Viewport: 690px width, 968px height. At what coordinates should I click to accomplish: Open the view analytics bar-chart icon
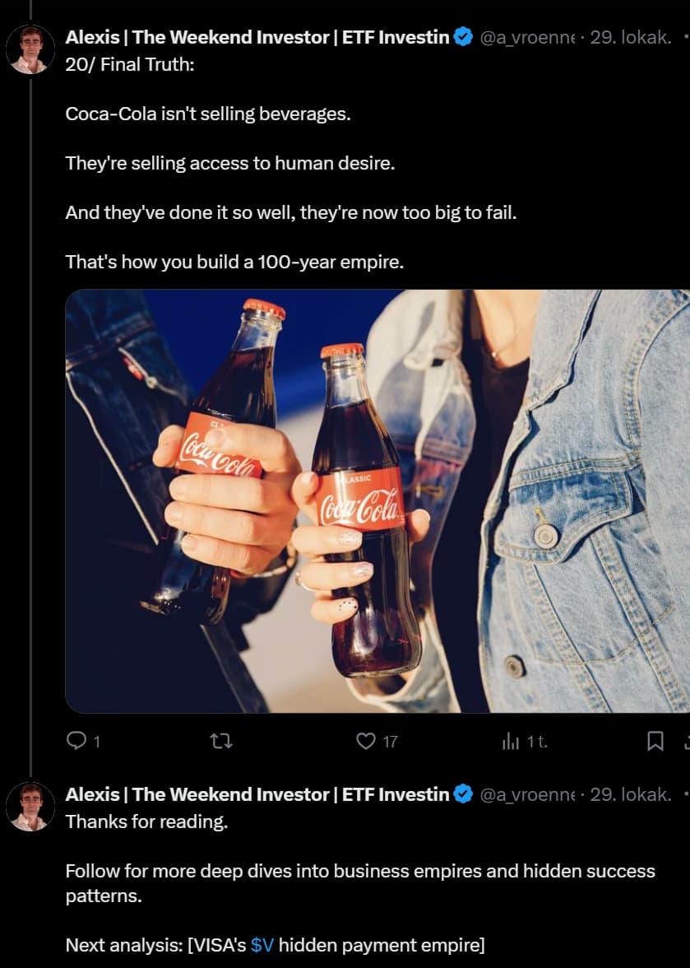511,742
